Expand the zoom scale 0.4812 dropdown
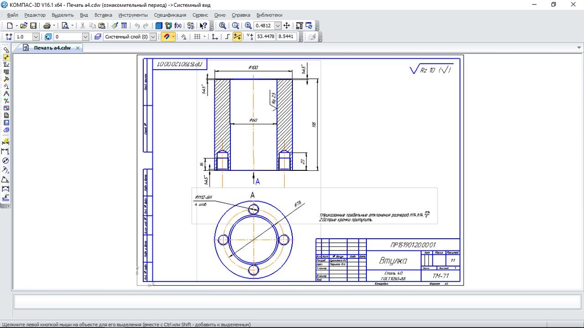The width and height of the screenshot is (584, 328). pyautogui.click(x=278, y=26)
